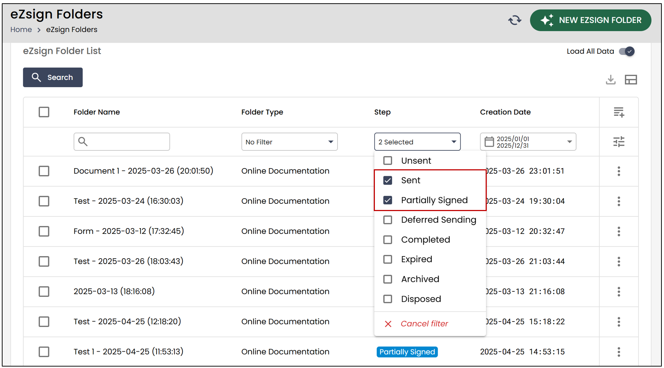Click the Folder Name search field
This screenshot has height=368, width=664.
(x=122, y=142)
